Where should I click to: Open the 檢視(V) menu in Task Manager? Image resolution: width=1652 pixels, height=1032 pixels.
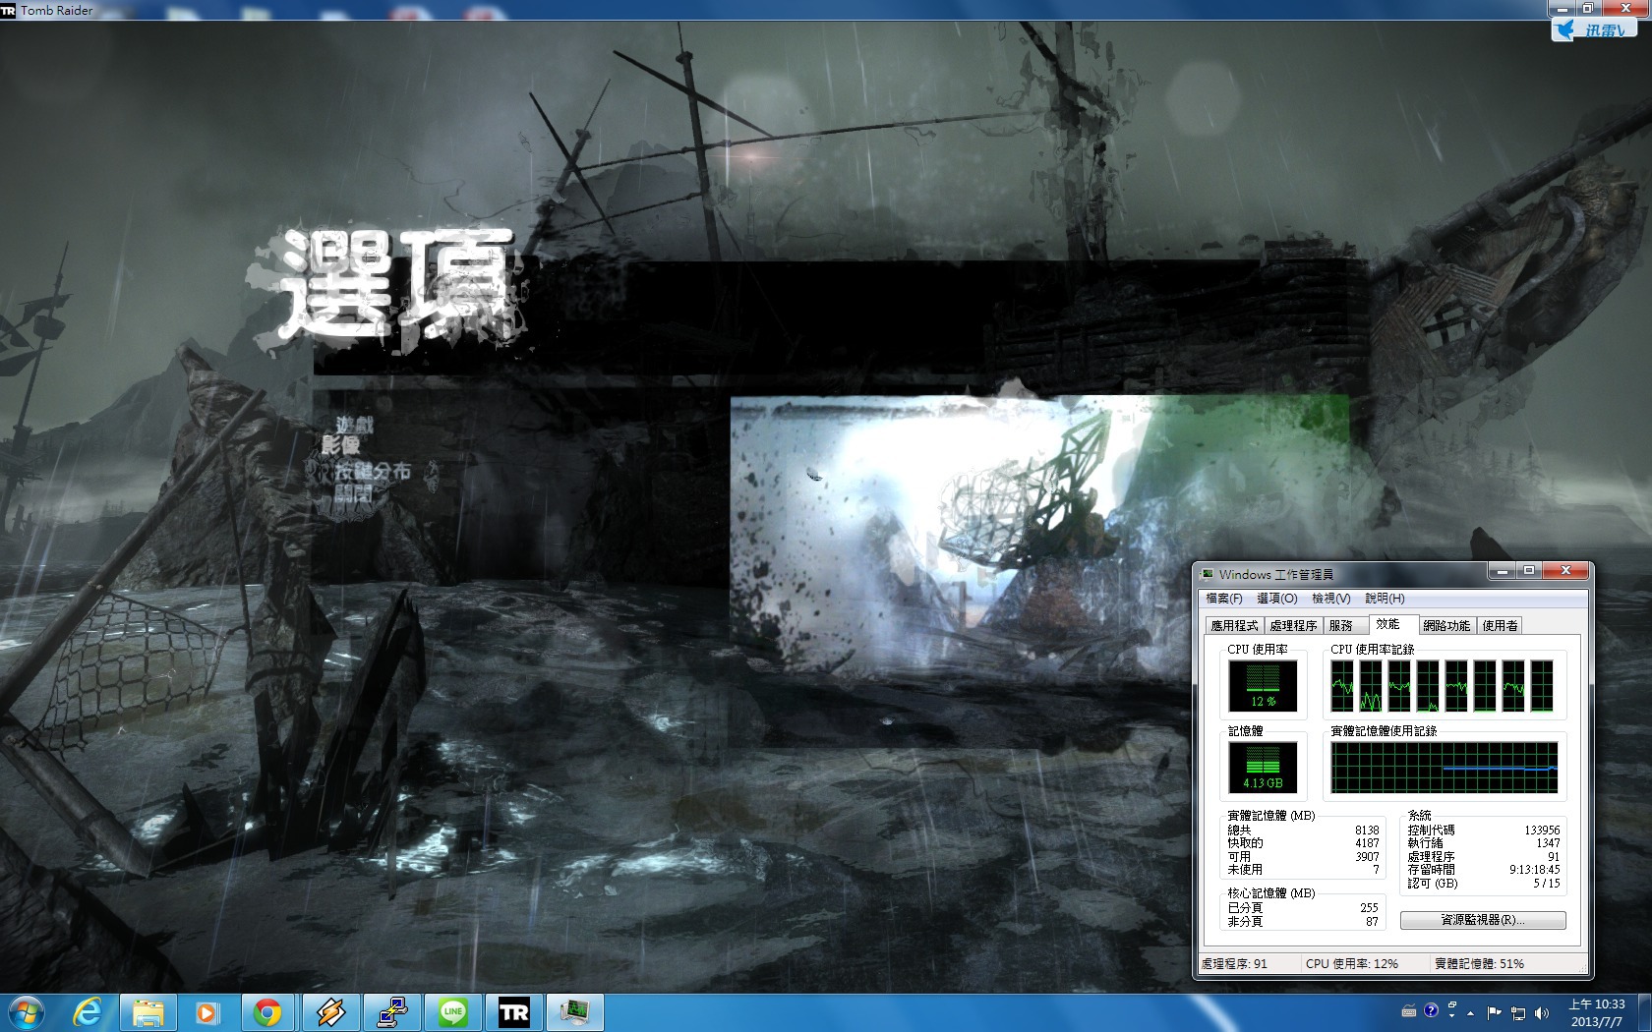click(1331, 599)
